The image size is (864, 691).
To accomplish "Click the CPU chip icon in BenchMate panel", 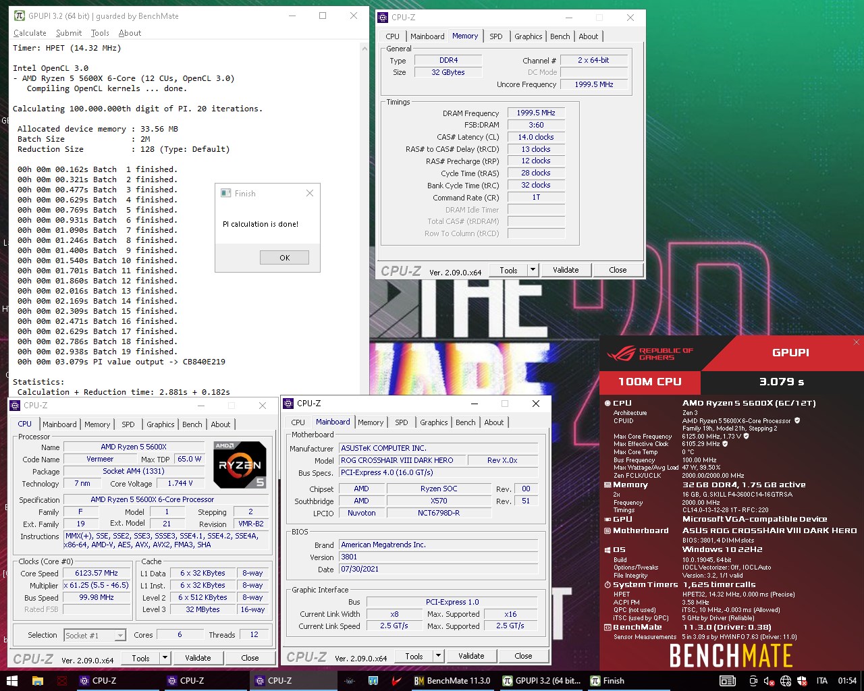I will pyautogui.click(x=607, y=403).
